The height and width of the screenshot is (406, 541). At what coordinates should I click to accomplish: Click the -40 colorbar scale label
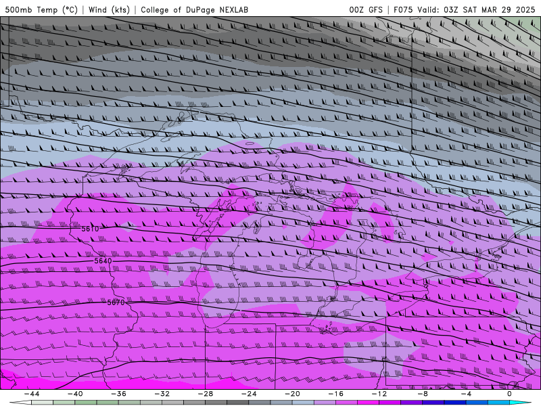pos(75,394)
